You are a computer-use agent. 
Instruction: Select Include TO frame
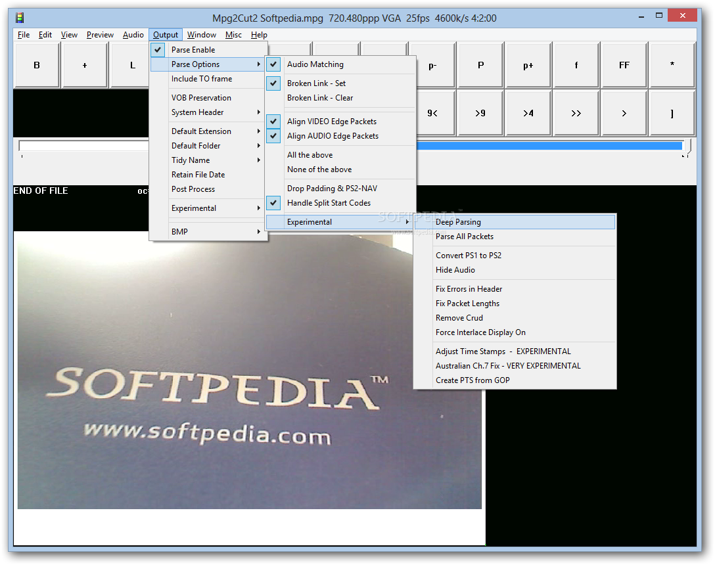pos(208,79)
